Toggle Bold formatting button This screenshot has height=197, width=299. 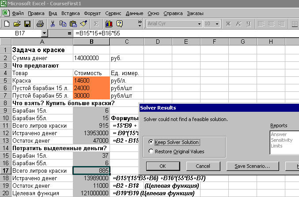pos(229,23)
